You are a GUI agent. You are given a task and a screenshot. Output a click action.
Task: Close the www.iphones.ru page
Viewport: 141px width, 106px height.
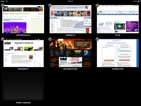pos(3,5)
